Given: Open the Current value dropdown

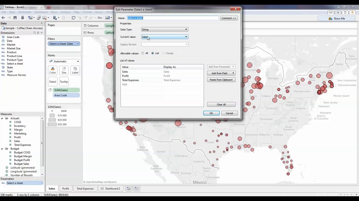Looking at the screenshot, I should tap(165, 37).
